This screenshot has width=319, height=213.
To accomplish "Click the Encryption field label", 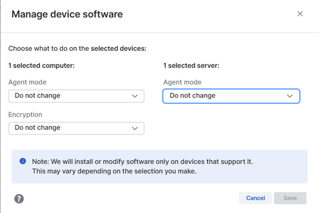I will click(x=25, y=115).
